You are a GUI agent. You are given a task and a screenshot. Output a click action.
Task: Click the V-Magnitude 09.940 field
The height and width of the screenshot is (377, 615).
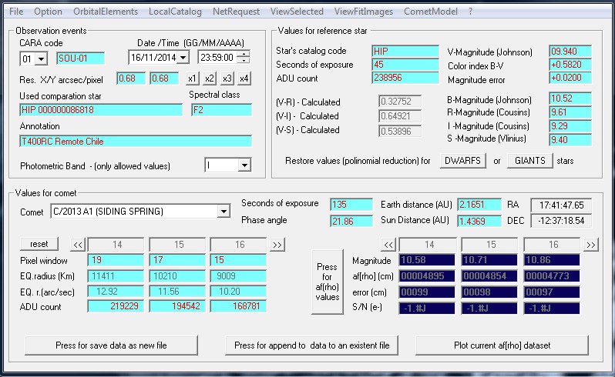tap(570, 52)
